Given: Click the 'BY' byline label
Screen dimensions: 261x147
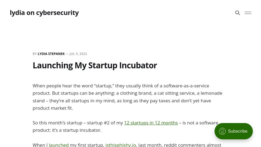Looking at the screenshot, I should point(35,54).
